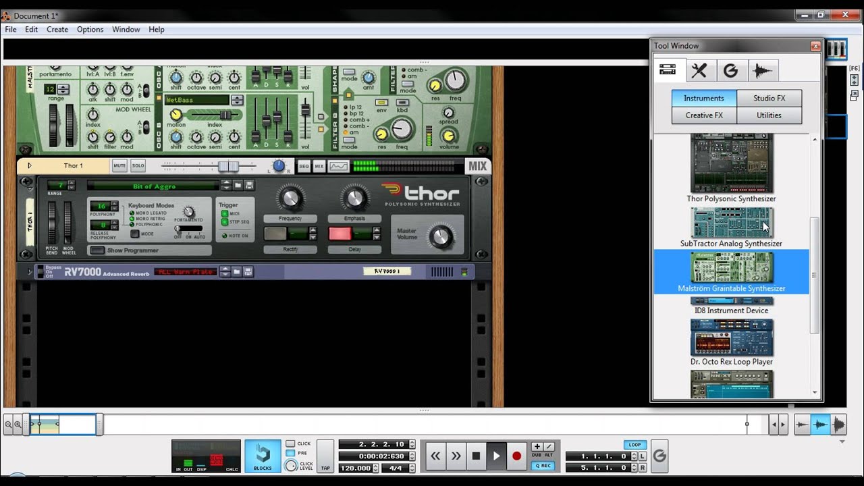Viewport: 864px width, 486px height.
Task: Move the Thor 1 channel level fader
Action: point(227,165)
